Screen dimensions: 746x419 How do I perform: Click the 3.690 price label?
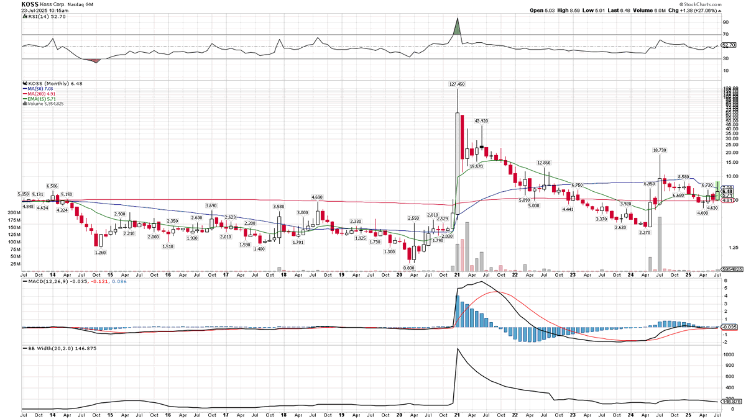pyautogui.click(x=211, y=205)
